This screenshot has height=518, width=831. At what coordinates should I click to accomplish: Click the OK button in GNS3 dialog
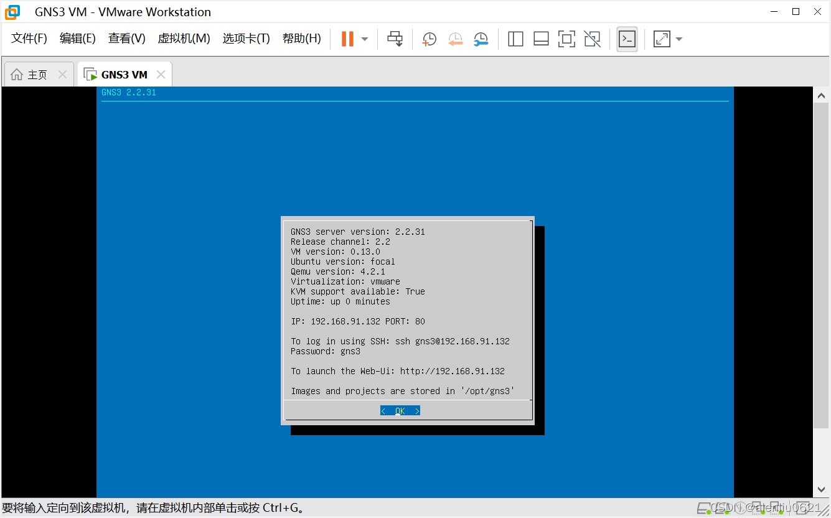[400, 411]
